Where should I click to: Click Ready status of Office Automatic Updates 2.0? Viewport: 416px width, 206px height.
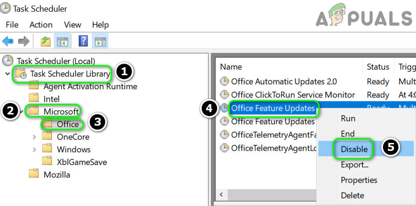coord(378,82)
